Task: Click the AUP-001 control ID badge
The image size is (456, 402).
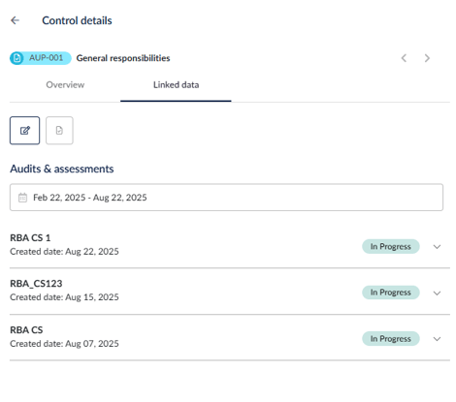Action: 41,58
